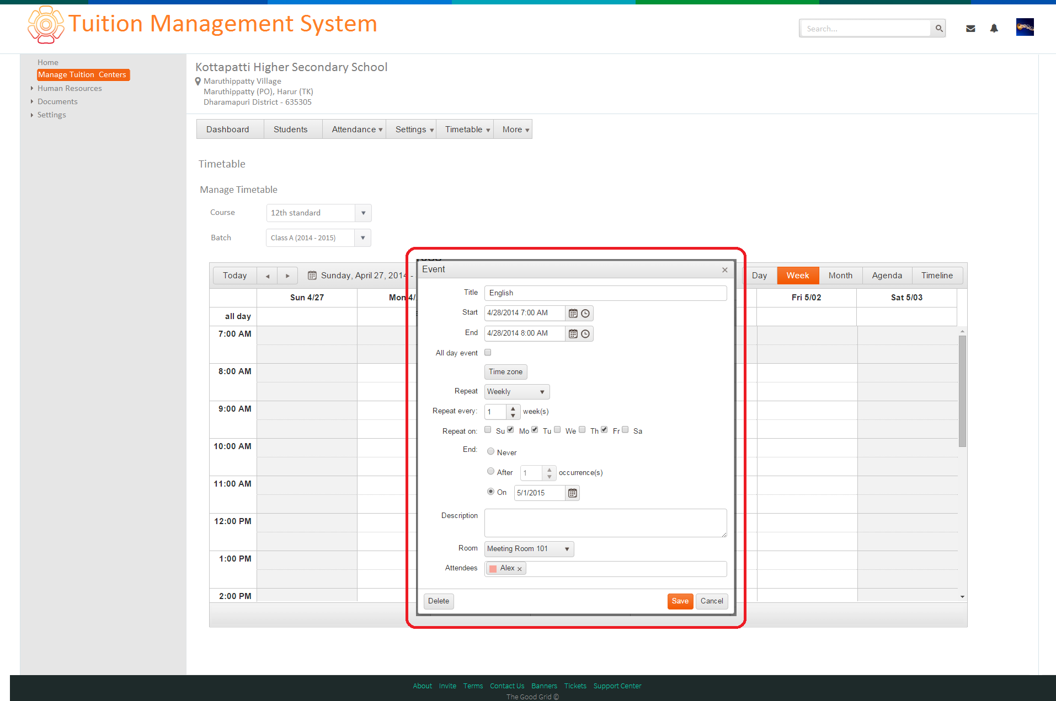Open the mail messages icon
The width and height of the screenshot is (1056, 701).
pyautogui.click(x=970, y=28)
